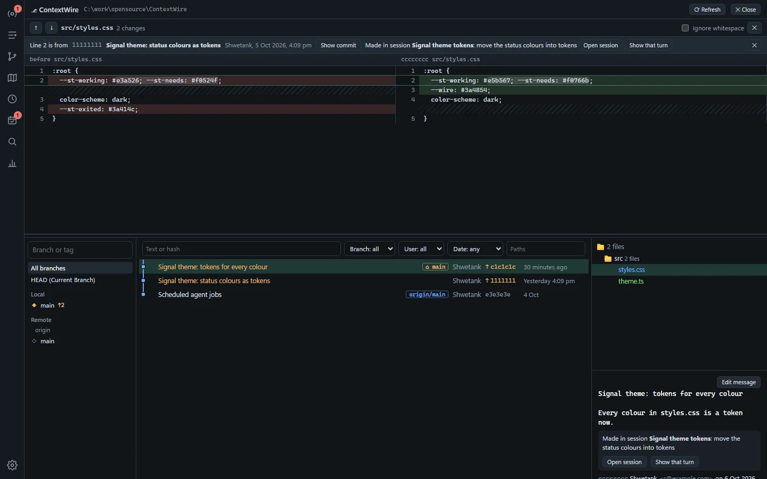Image resolution: width=767 pixels, height=479 pixels.
Task: Click 'Open session' in the blame bar
Action: (601, 45)
